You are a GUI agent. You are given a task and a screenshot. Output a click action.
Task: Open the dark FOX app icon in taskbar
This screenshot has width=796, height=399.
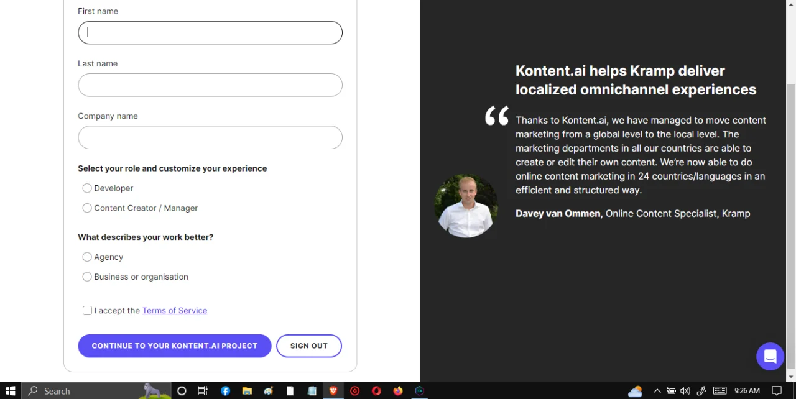420,391
